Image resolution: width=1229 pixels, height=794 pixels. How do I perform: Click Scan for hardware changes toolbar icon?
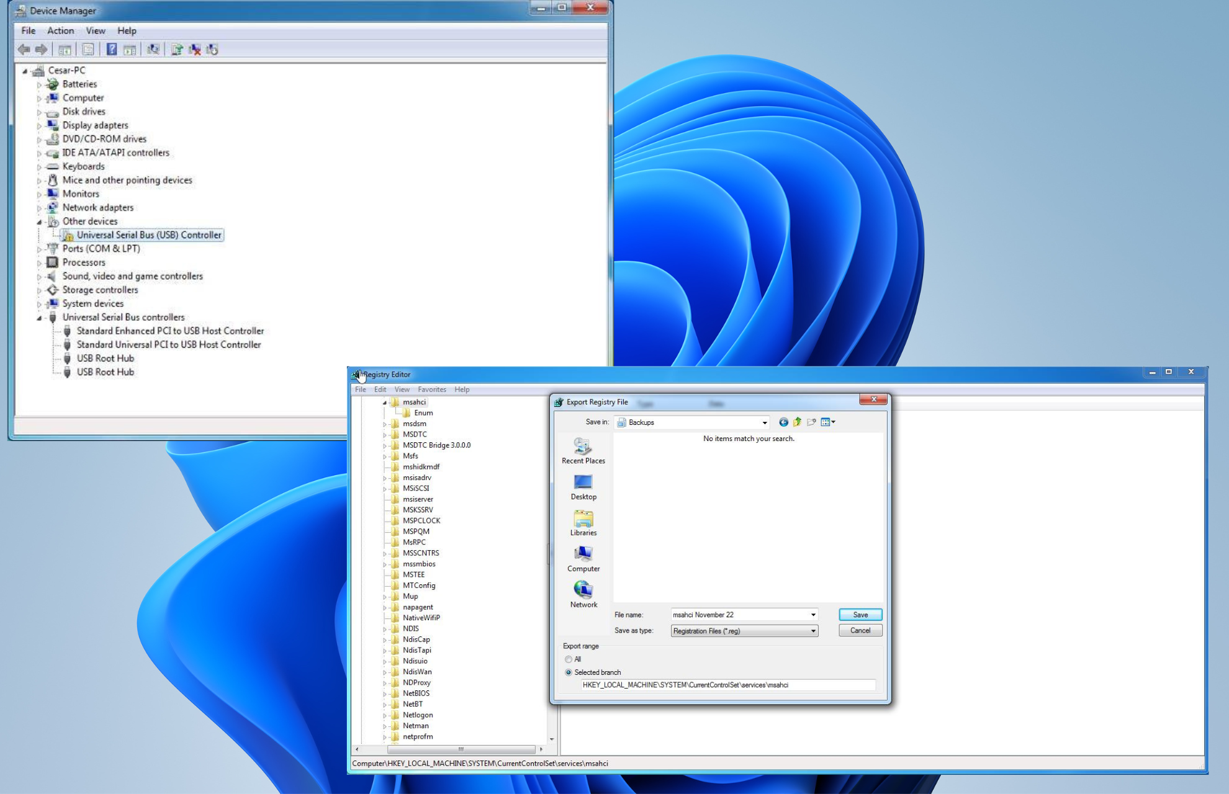(153, 49)
